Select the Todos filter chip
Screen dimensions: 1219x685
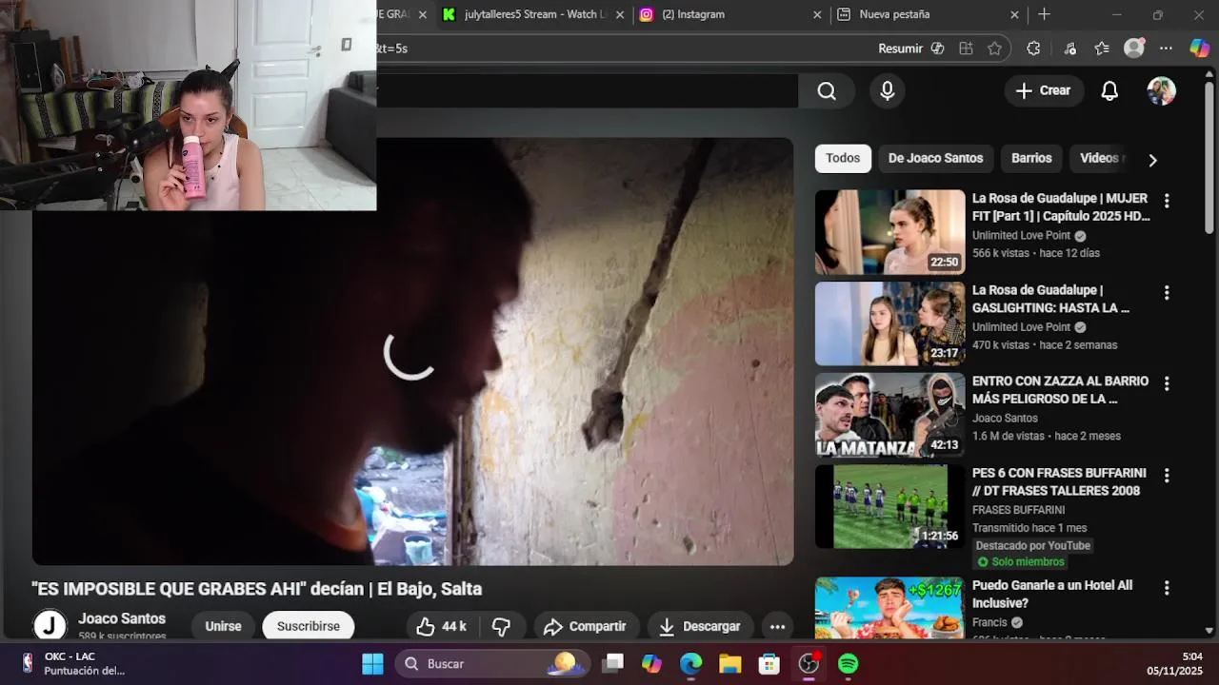coord(843,158)
